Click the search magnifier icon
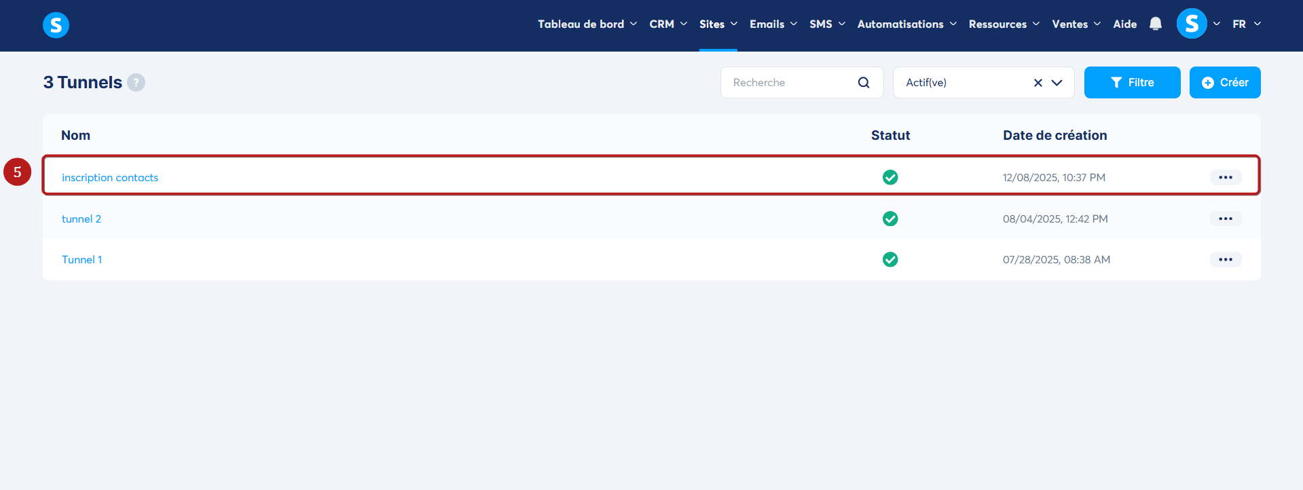Image resolution: width=1303 pixels, height=490 pixels. (863, 82)
